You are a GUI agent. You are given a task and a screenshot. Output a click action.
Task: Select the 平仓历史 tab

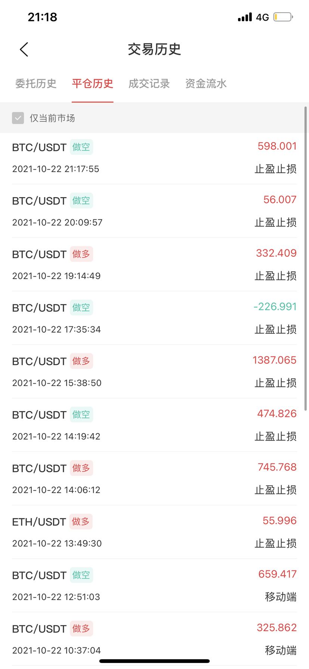point(93,83)
